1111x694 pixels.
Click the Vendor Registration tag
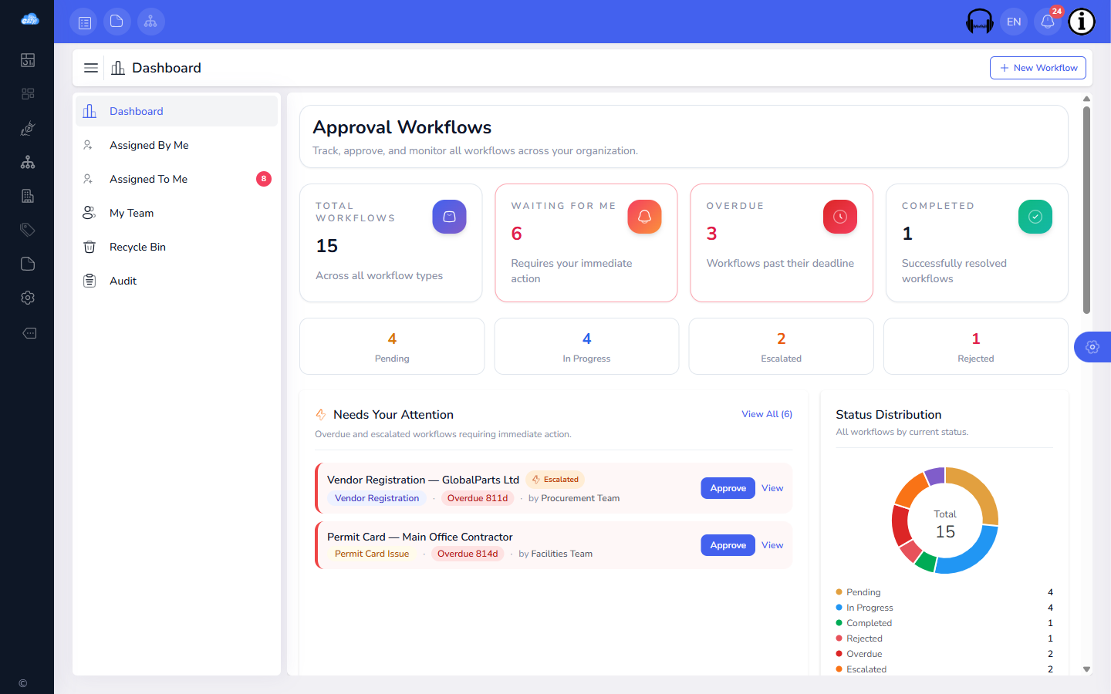pos(377,498)
